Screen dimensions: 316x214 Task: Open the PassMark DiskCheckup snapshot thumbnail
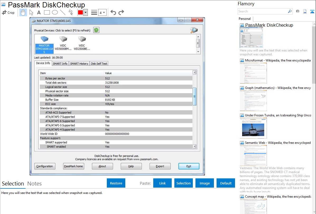(251, 38)
